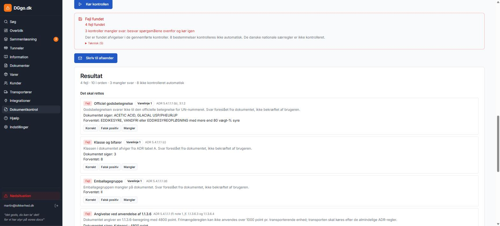Click the Hjælp question mark icon

(6, 118)
